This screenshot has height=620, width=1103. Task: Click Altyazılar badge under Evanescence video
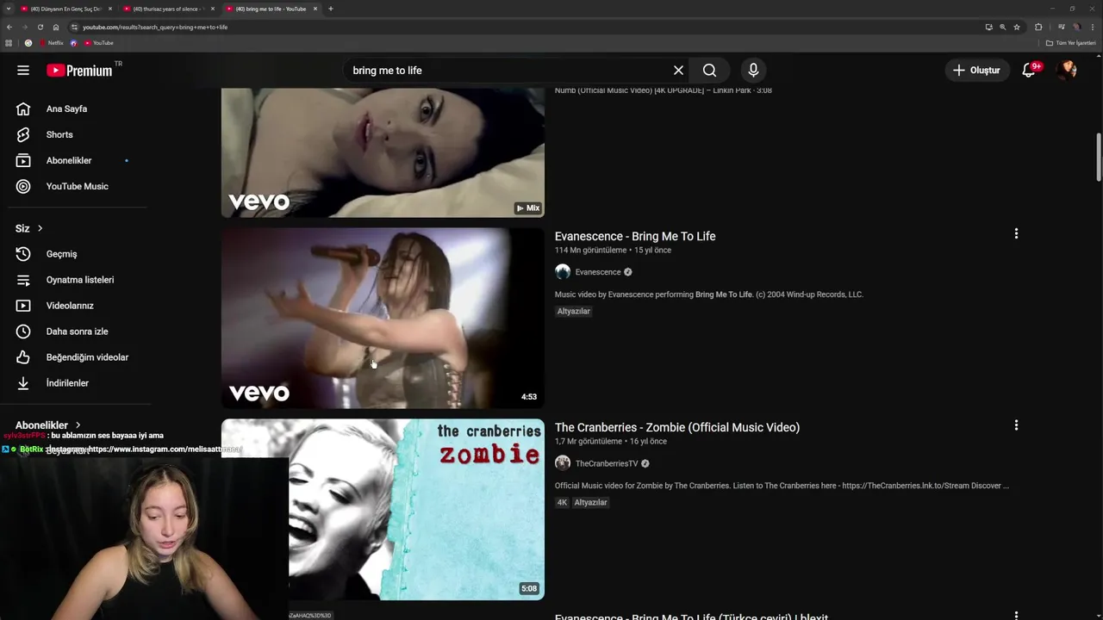(x=574, y=312)
